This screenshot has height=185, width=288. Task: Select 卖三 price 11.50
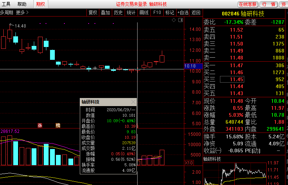(237, 44)
